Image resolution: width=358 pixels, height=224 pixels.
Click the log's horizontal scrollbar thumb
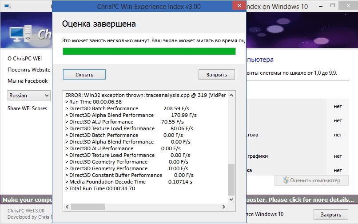(x=88, y=207)
